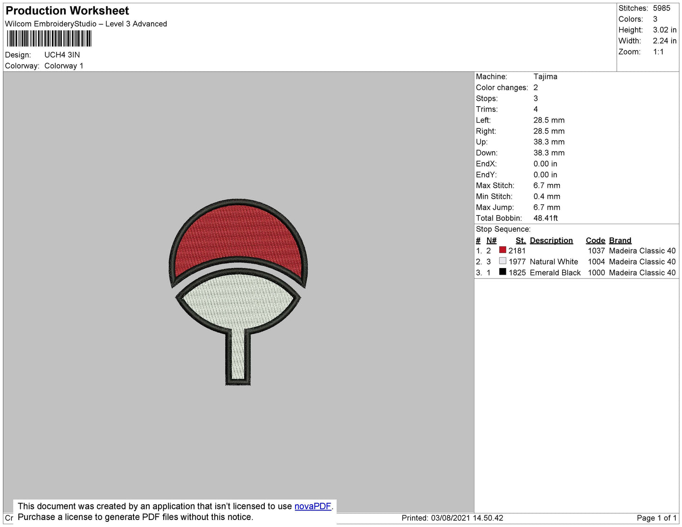Click the Down label
682x527 pixels.
click(487, 153)
